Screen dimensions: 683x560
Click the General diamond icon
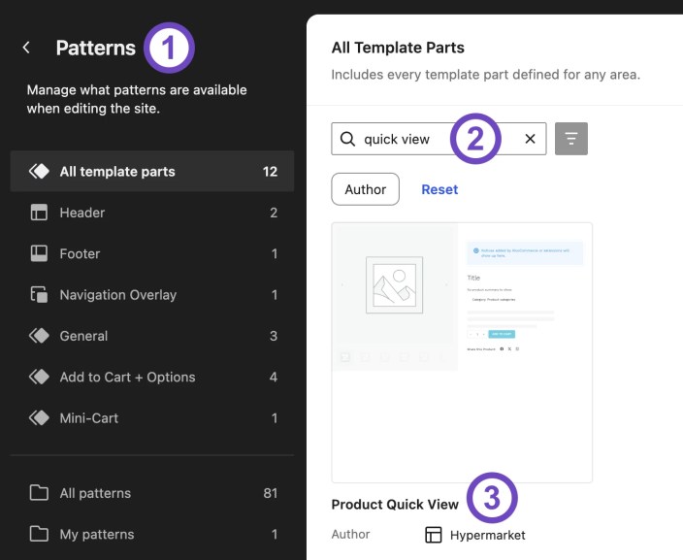(39, 336)
